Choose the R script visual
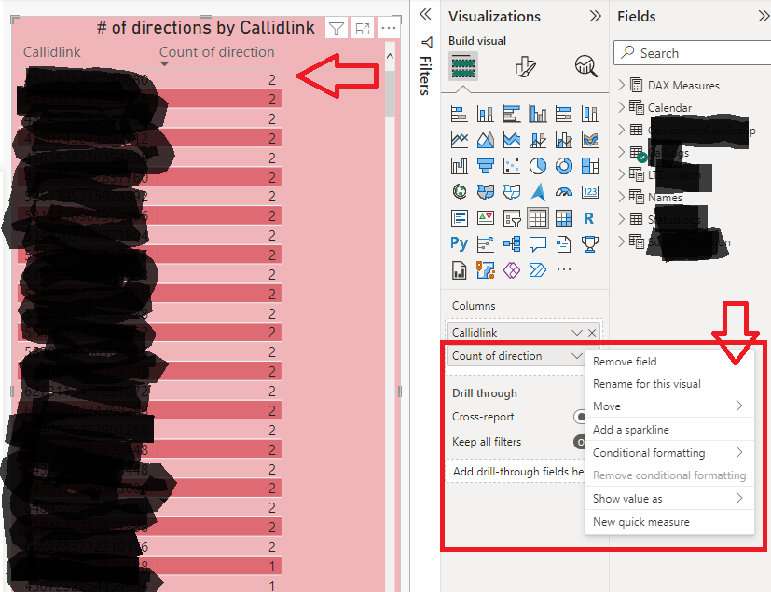 [590, 218]
